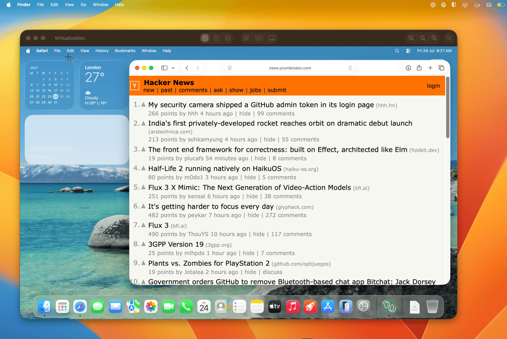
Task: Open the guest Apple menu
Action: (28, 51)
